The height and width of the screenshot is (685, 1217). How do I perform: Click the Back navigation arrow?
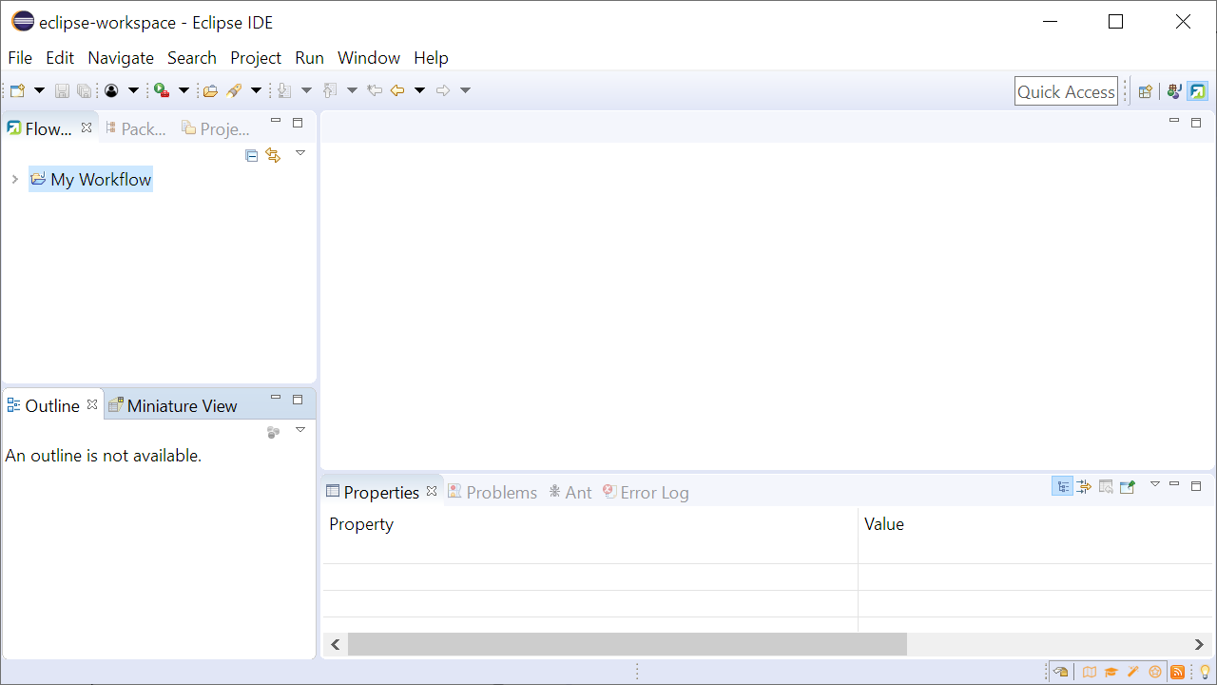[x=397, y=90]
